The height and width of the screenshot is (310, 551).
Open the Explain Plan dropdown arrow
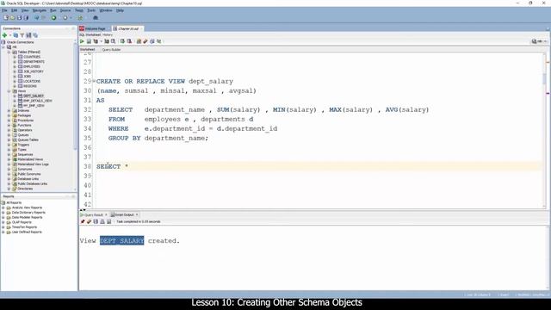pyautogui.click(x=101, y=41)
